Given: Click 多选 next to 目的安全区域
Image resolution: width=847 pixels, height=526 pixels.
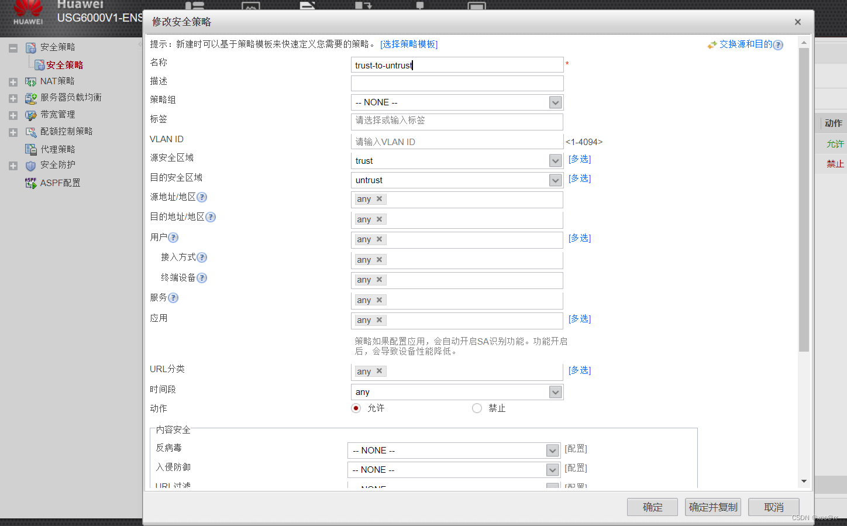Looking at the screenshot, I should [580, 178].
